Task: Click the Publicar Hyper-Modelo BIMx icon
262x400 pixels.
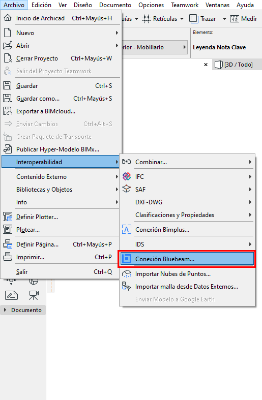Action: [x=8, y=149]
